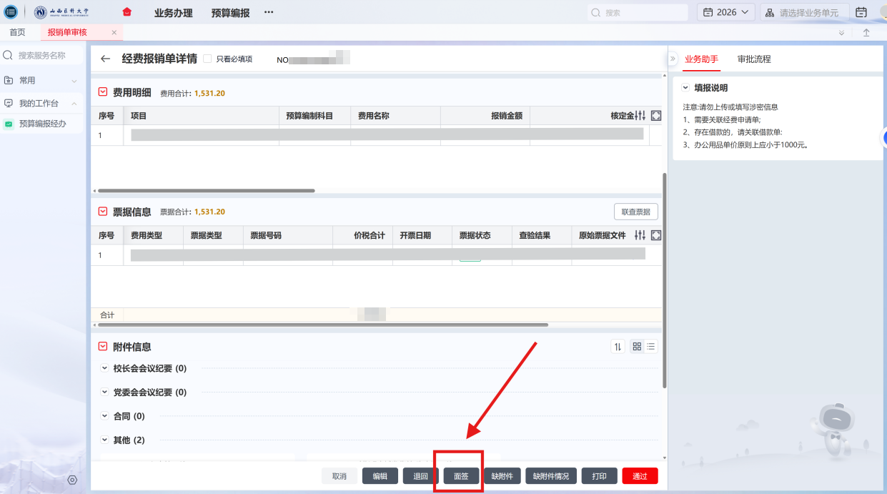
Task: Click fullscreen icon in 费用明细 table header
Action: point(655,116)
